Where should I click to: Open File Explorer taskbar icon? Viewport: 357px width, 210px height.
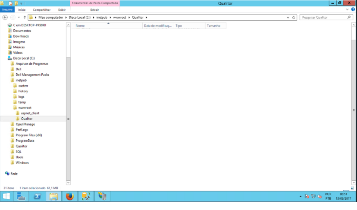point(53,196)
